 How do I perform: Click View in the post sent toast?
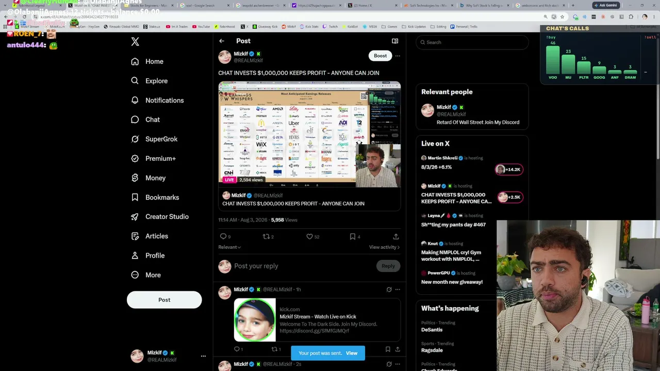352,353
